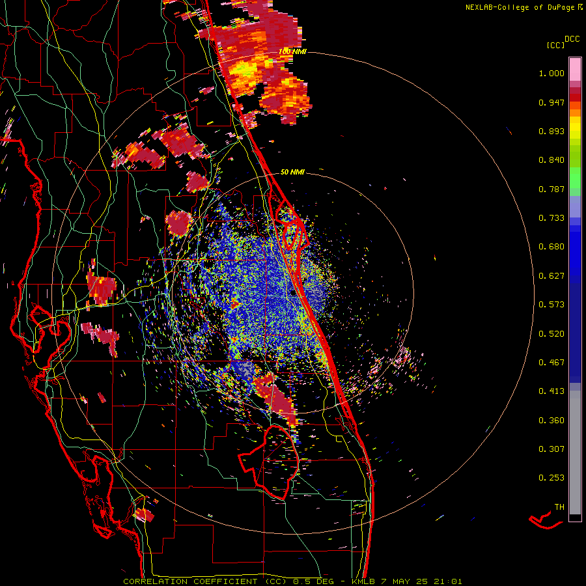Click the TH threshold label
This screenshot has width=586, height=586.
pos(559,507)
